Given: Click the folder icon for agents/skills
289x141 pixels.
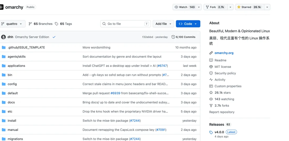Looking at the screenshot, I should (x=4, y=57).
